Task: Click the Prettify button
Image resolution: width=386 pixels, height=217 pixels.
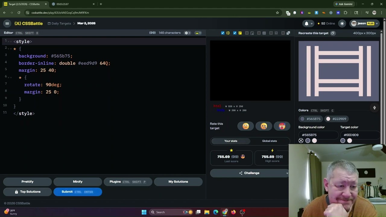Action: pos(27,182)
